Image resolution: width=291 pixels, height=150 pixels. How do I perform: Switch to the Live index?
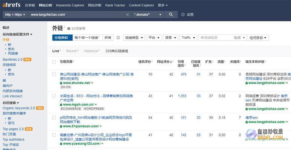click(56, 51)
